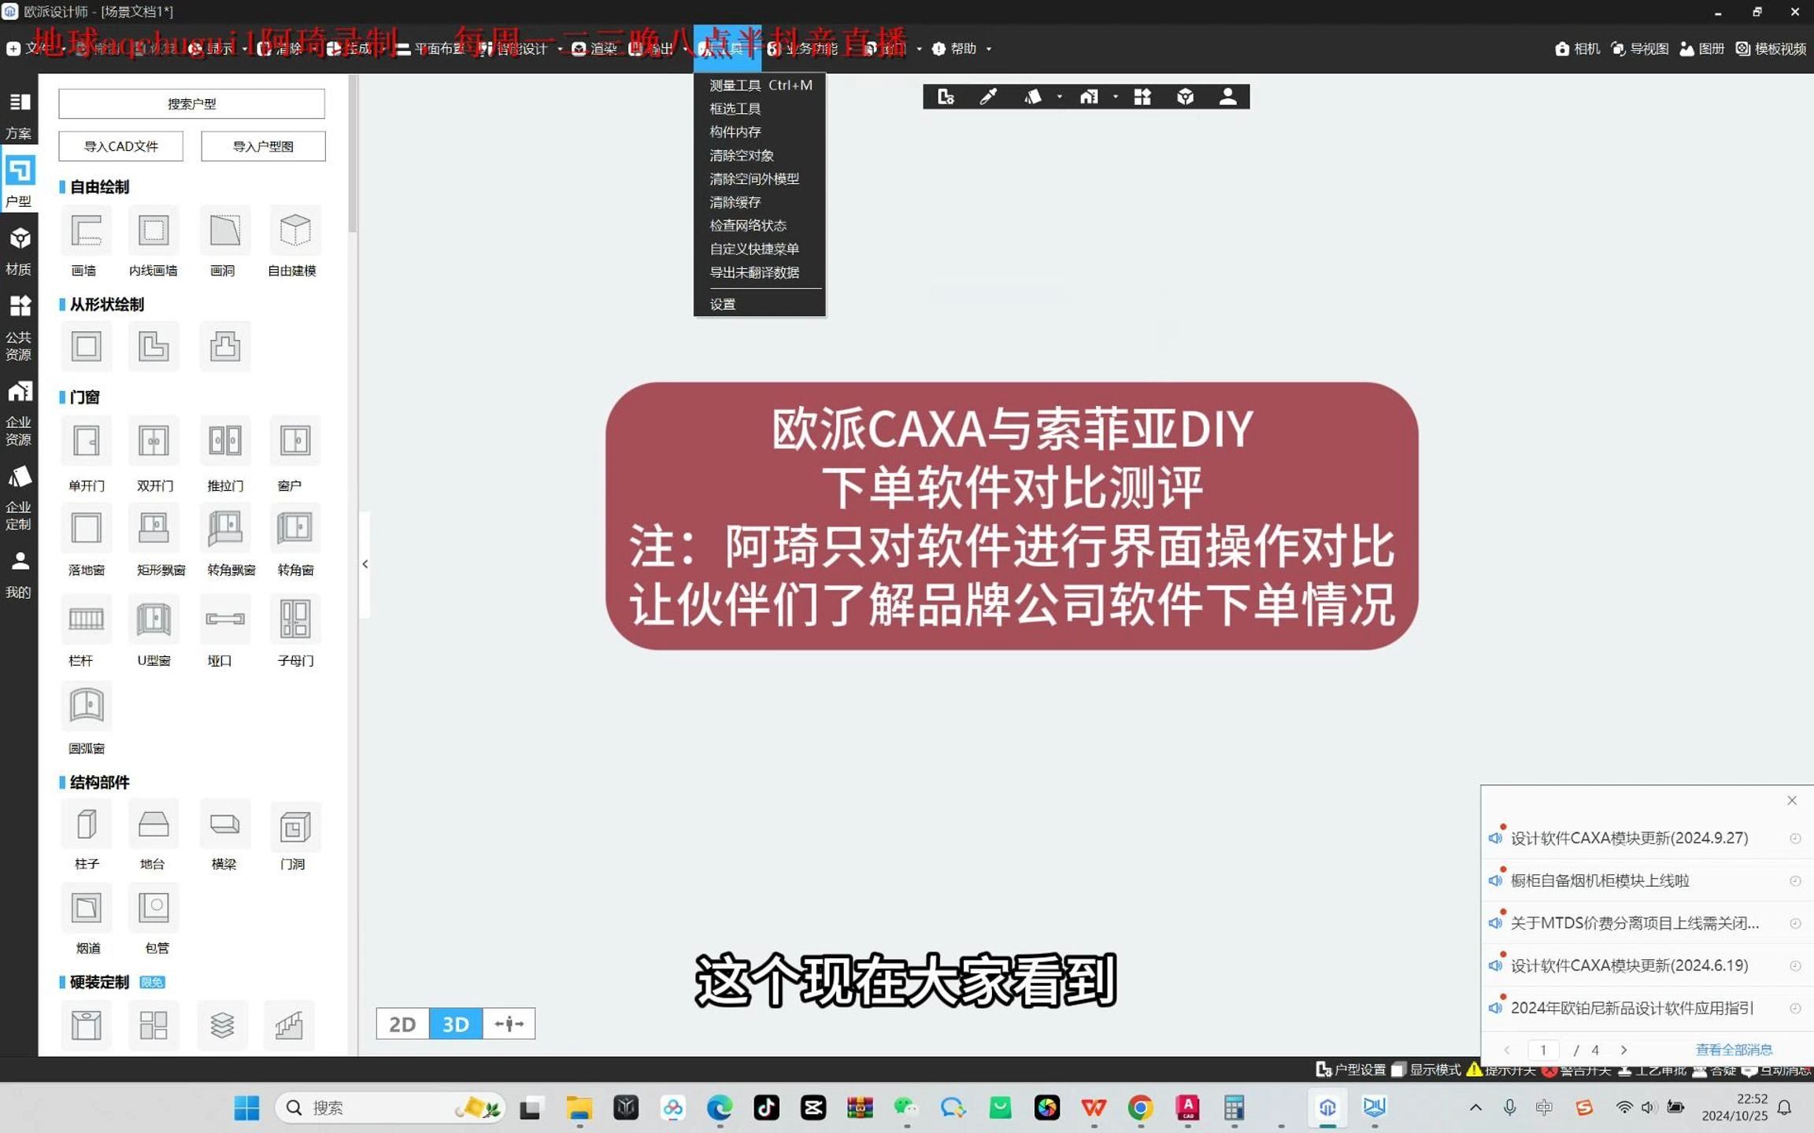Toggle 显示模式 display mode in status bar
This screenshot has width=1814, height=1133.
(1426, 1070)
